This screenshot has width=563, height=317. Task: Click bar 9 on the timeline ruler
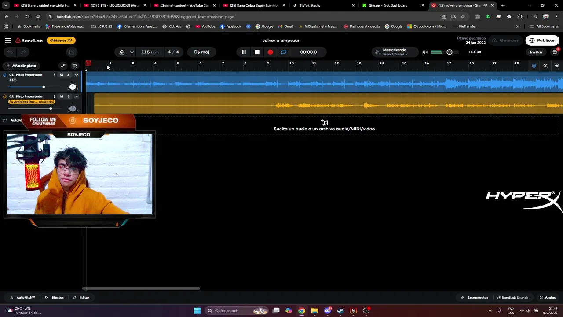tap(268, 63)
